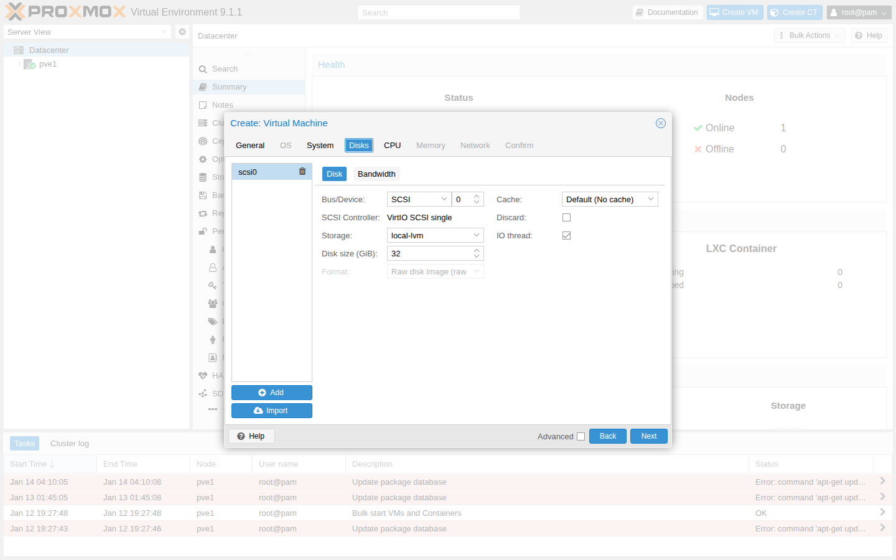The image size is (896, 560).
Task: Open the Cache dropdown
Action: tap(610, 198)
